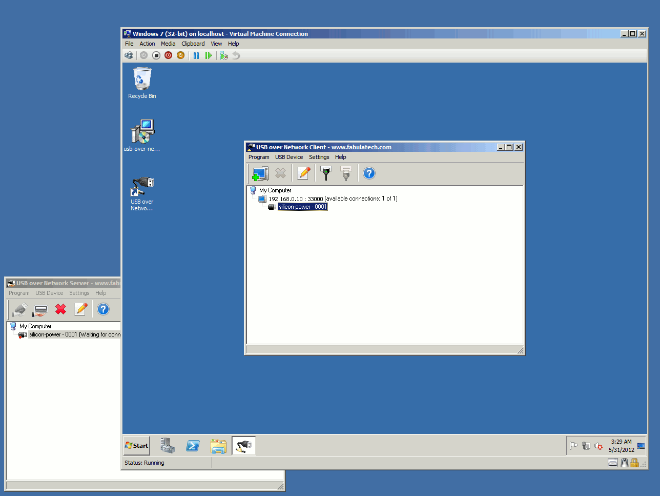The width and height of the screenshot is (660, 496).
Task: Click Connect USB device icon in Client toolbar
Action: (x=326, y=173)
